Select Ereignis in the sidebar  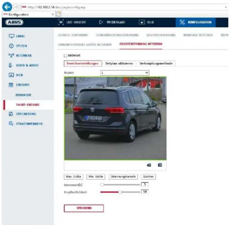[23, 85]
